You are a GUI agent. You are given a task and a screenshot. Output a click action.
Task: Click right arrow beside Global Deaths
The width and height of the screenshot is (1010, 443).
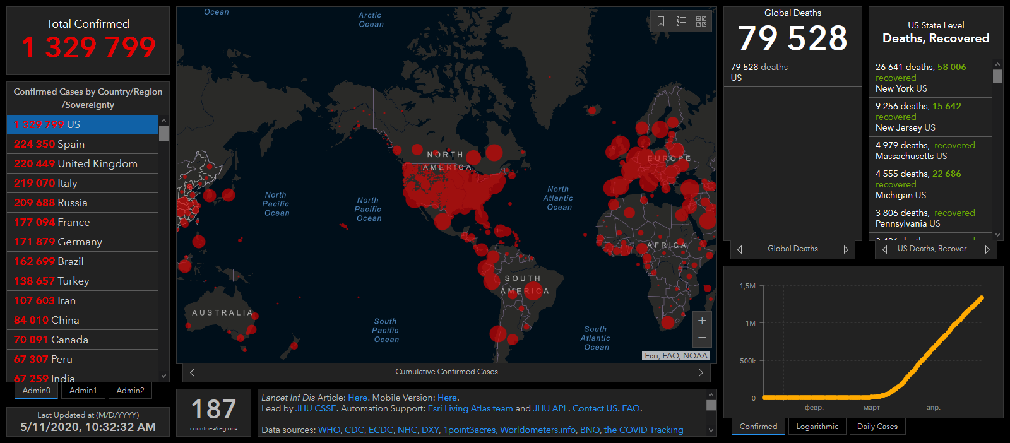tap(846, 249)
